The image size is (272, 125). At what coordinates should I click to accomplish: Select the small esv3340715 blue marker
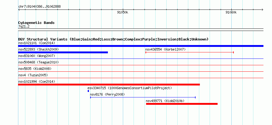pyautogui.click(x=88, y=91)
